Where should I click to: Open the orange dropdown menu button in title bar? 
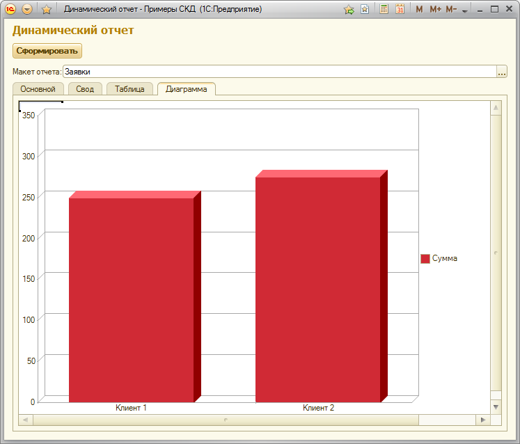pos(27,9)
